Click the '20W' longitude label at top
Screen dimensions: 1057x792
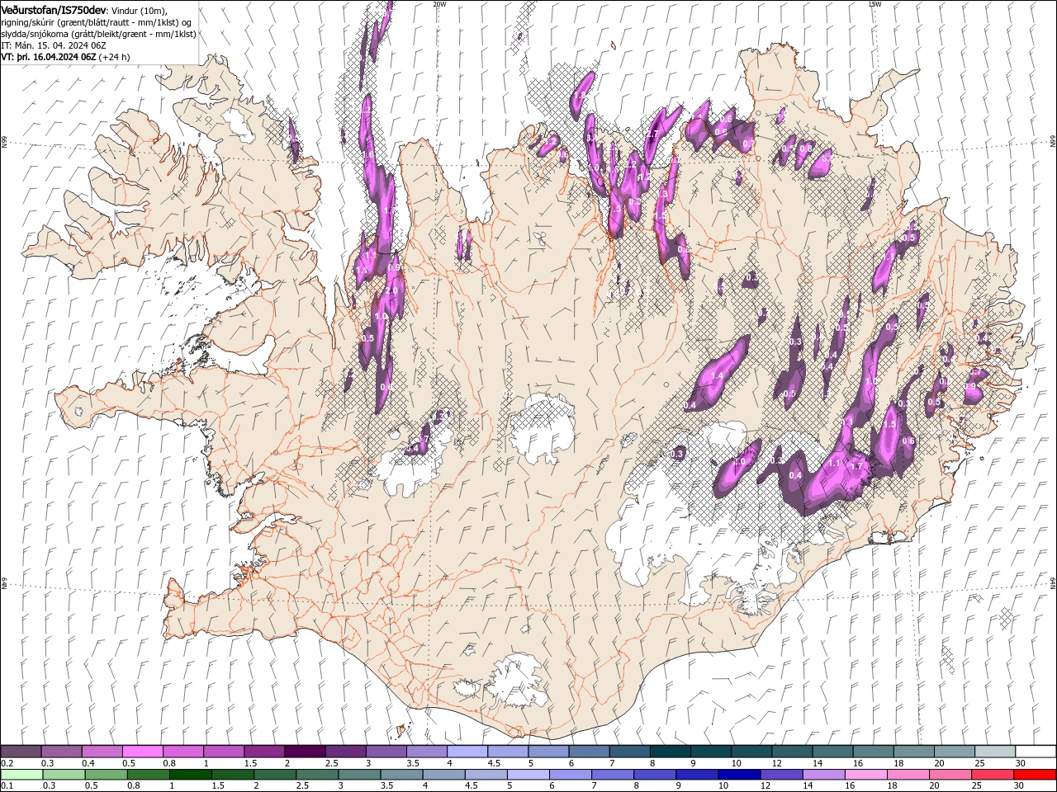[x=439, y=4]
